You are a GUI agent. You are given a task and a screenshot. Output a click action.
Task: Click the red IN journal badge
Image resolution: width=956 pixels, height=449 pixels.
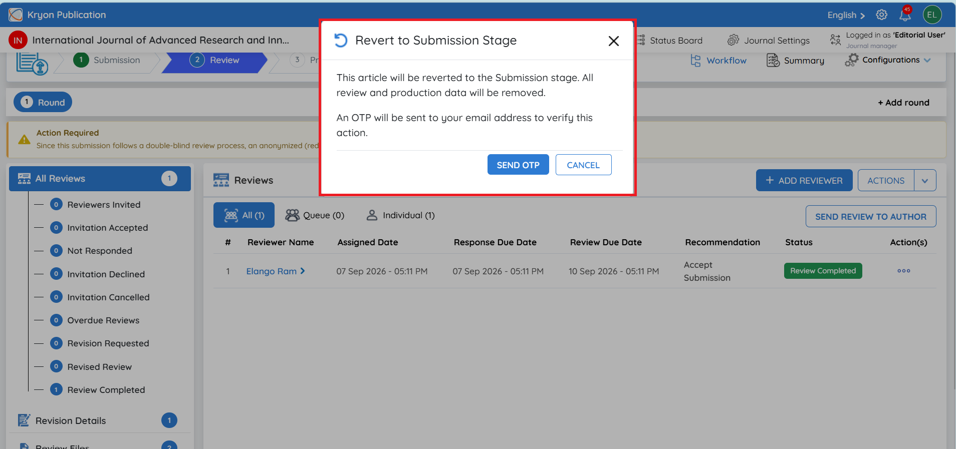[x=18, y=41]
